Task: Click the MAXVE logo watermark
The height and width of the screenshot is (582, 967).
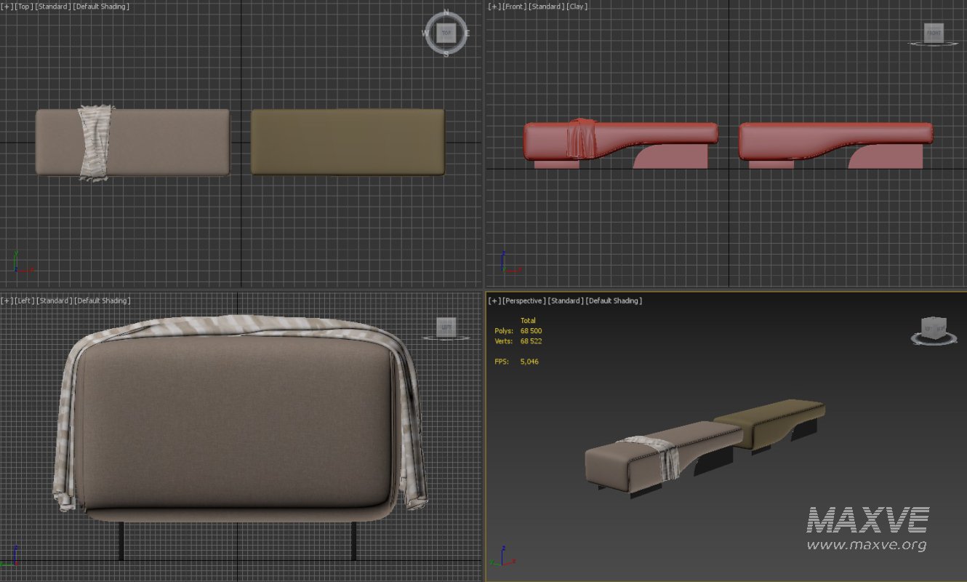Action: (x=870, y=518)
